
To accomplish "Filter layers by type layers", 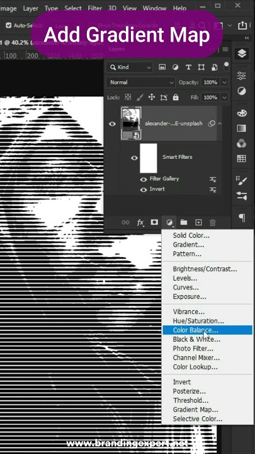I will point(188,67).
